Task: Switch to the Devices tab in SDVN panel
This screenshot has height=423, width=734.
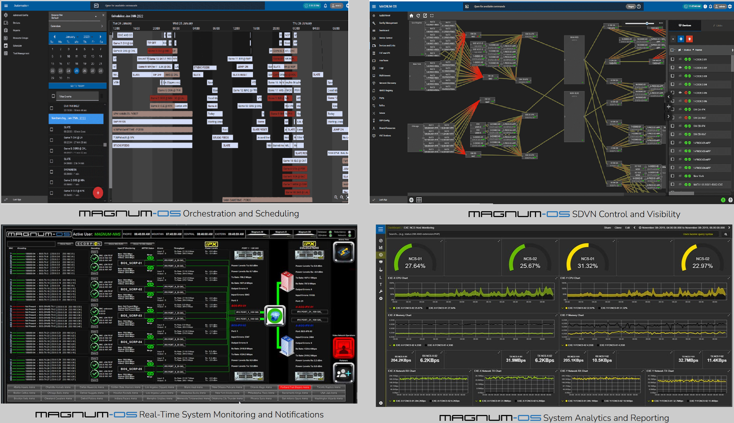Action: [685, 25]
